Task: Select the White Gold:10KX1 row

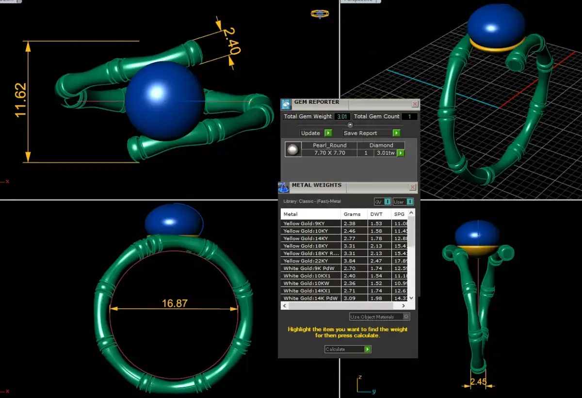Action: tap(344, 276)
